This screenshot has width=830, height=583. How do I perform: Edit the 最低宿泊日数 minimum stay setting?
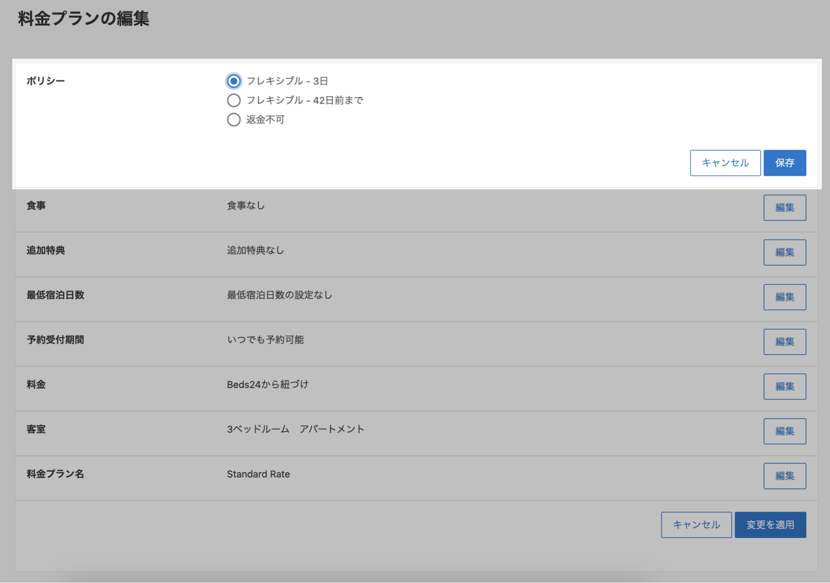tap(784, 297)
